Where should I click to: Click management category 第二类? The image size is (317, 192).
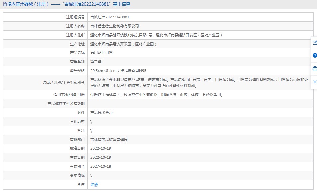tap(96, 62)
